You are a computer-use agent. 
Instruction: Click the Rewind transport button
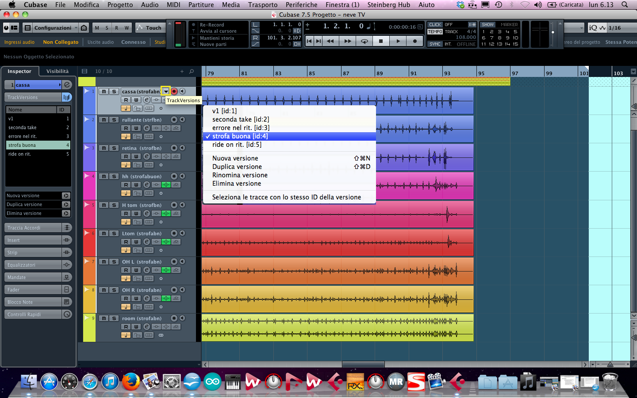(330, 41)
